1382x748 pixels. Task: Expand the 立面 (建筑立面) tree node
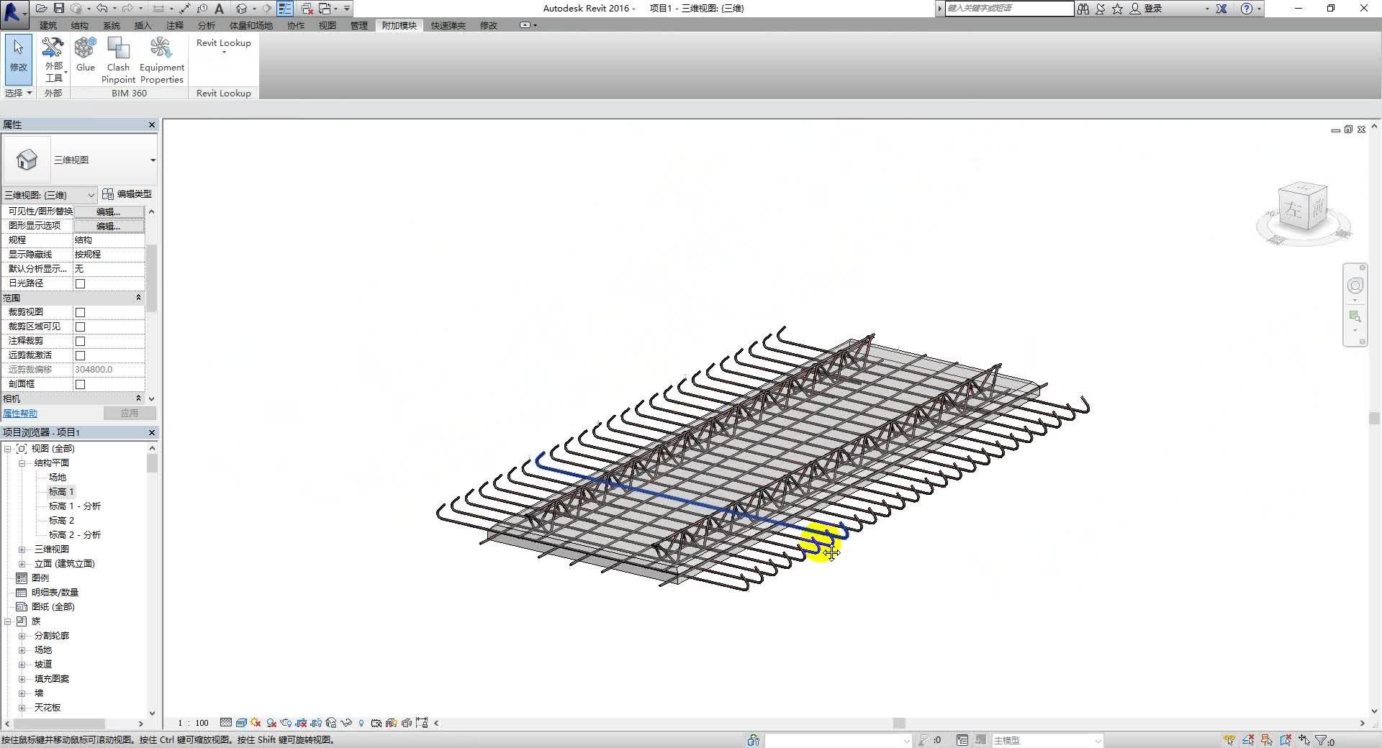tap(22, 564)
